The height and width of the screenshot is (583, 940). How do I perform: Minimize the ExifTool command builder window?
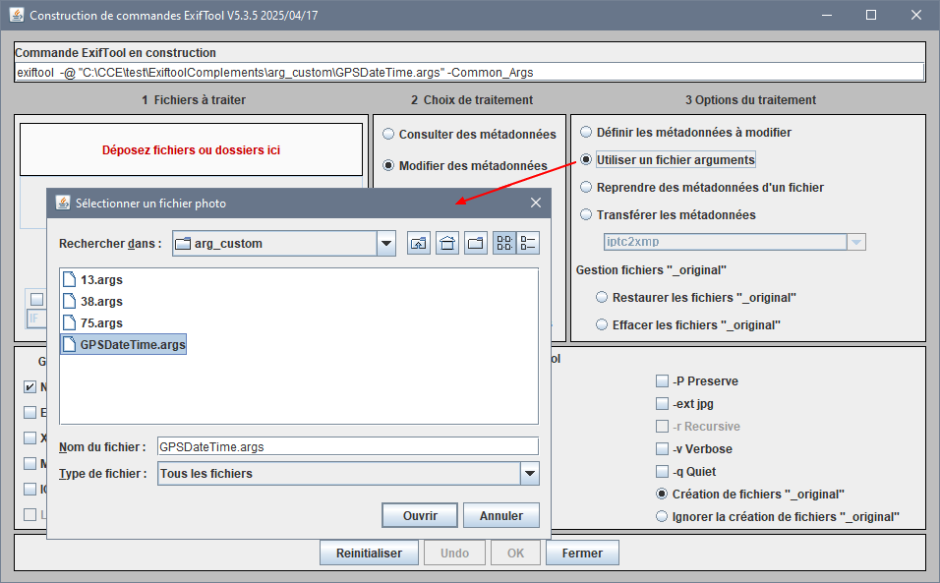pos(827,15)
